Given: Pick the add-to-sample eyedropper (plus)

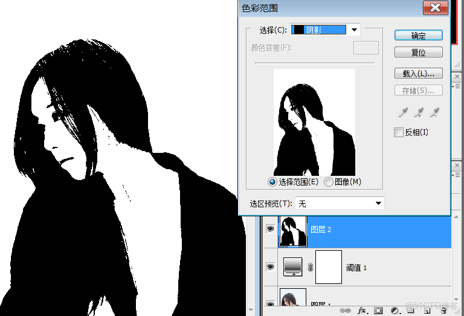Looking at the screenshot, I should point(419,112).
